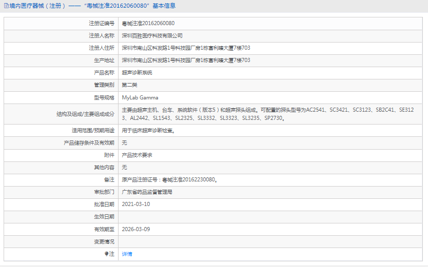Click the 审批部门 label

[104, 192]
